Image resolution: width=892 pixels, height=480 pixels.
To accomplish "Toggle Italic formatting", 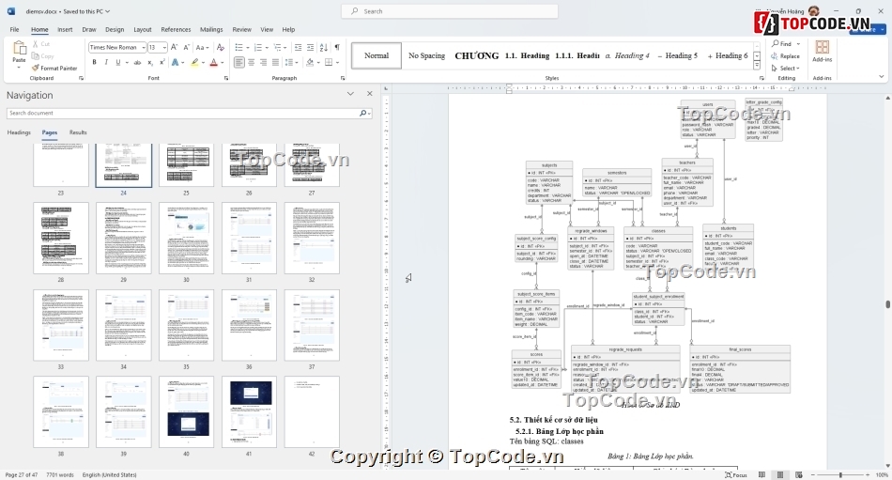I will point(106,62).
